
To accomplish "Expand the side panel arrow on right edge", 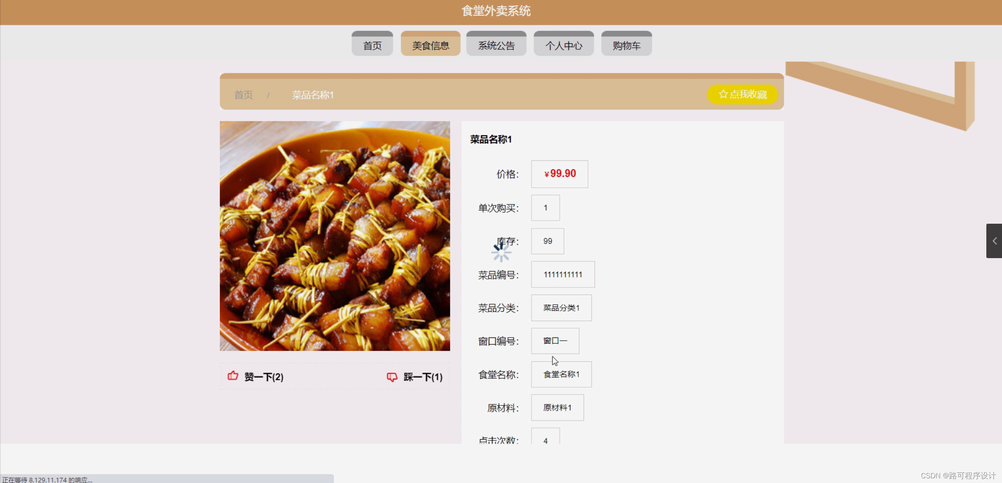I will coord(994,241).
